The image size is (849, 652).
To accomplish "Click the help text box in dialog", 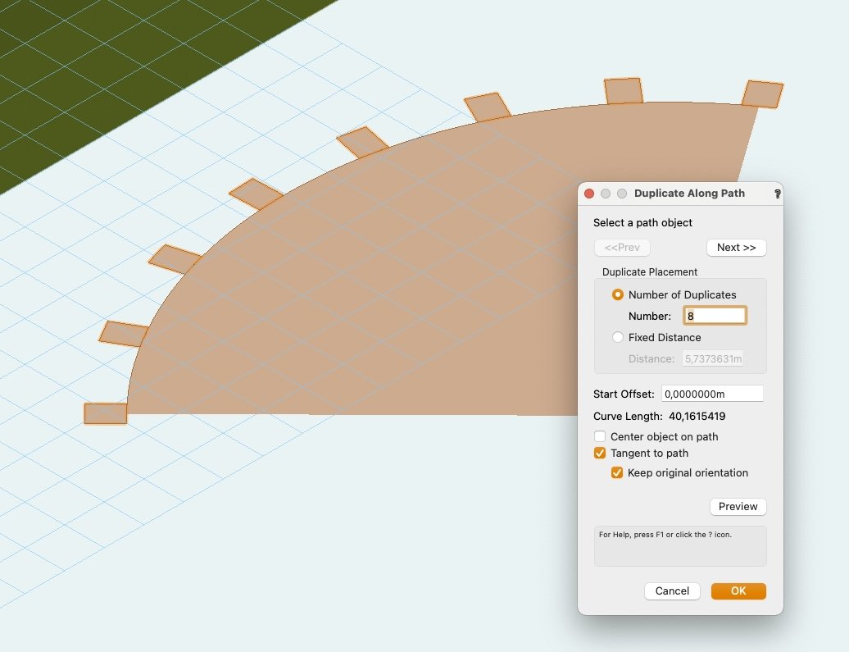I will point(679,545).
